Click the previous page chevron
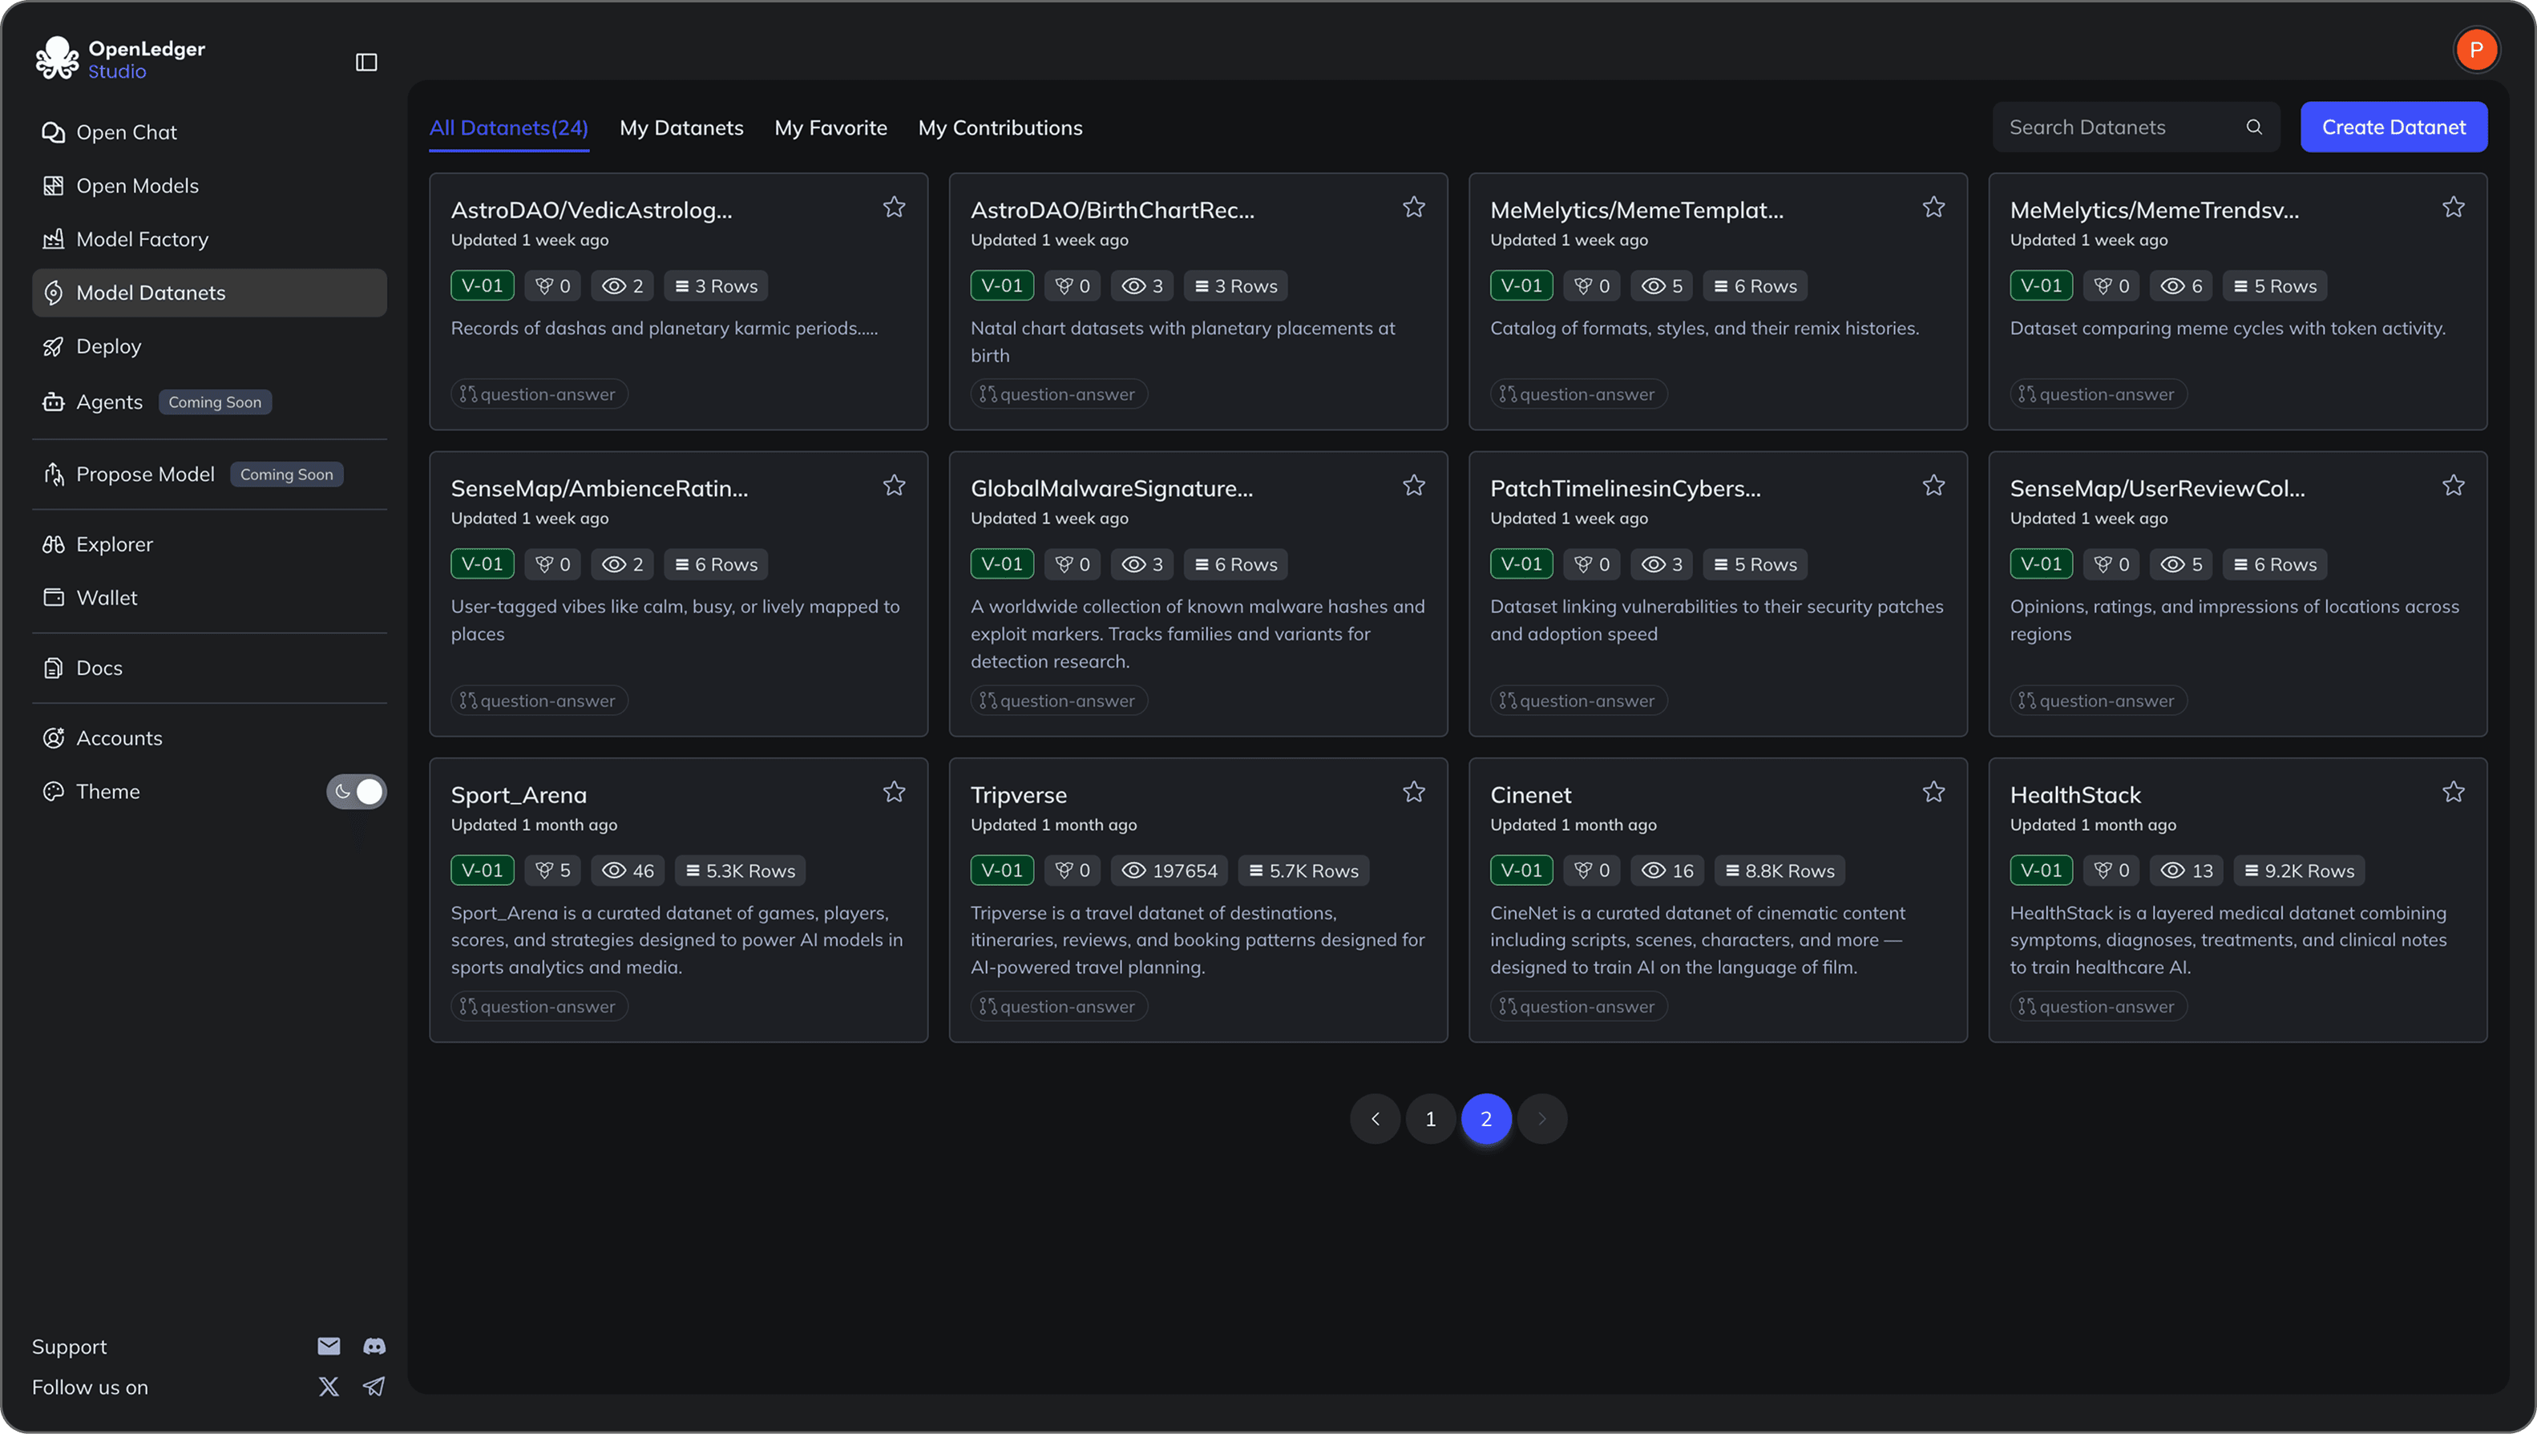2537x1434 pixels. (x=1375, y=1118)
